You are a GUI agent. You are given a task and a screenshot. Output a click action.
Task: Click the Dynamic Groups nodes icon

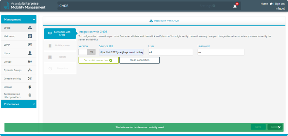click(30, 70)
